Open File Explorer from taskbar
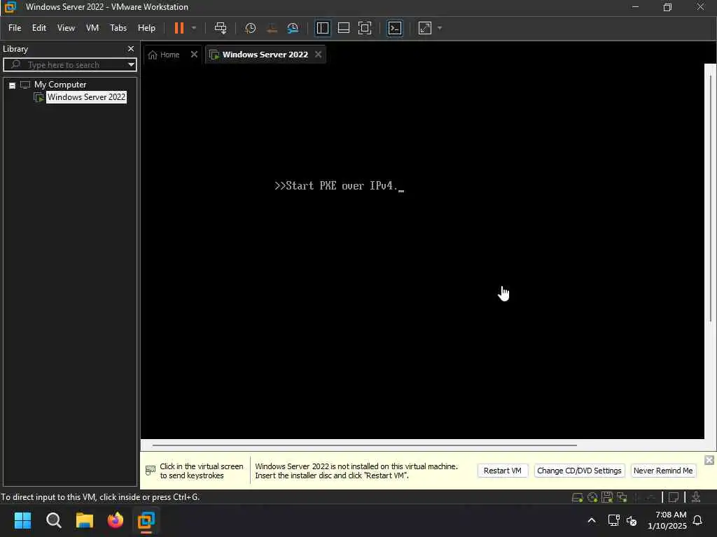717x537 pixels. 85,520
